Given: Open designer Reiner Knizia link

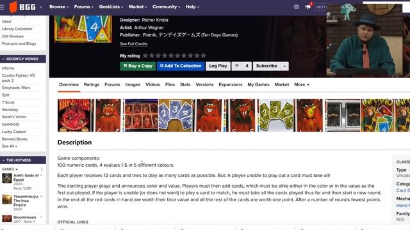Looking at the screenshot, I should (155, 20).
